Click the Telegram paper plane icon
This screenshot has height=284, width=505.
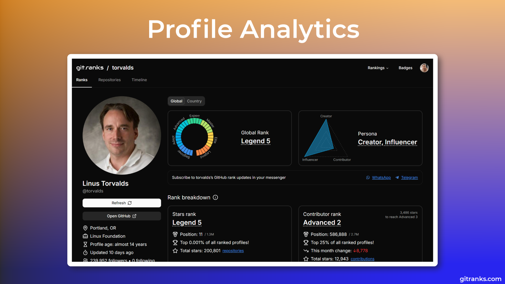(397, 178)
